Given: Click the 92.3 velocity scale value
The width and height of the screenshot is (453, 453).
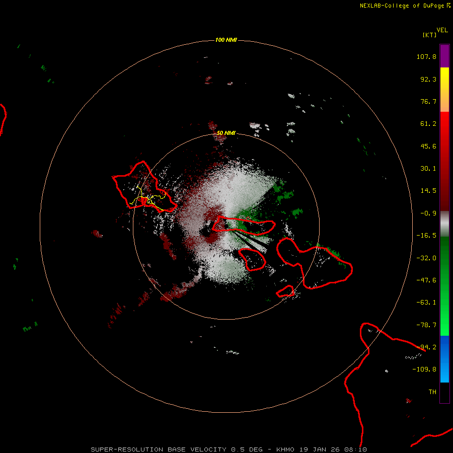Looking at the screenshot, I should coord(428,79).
